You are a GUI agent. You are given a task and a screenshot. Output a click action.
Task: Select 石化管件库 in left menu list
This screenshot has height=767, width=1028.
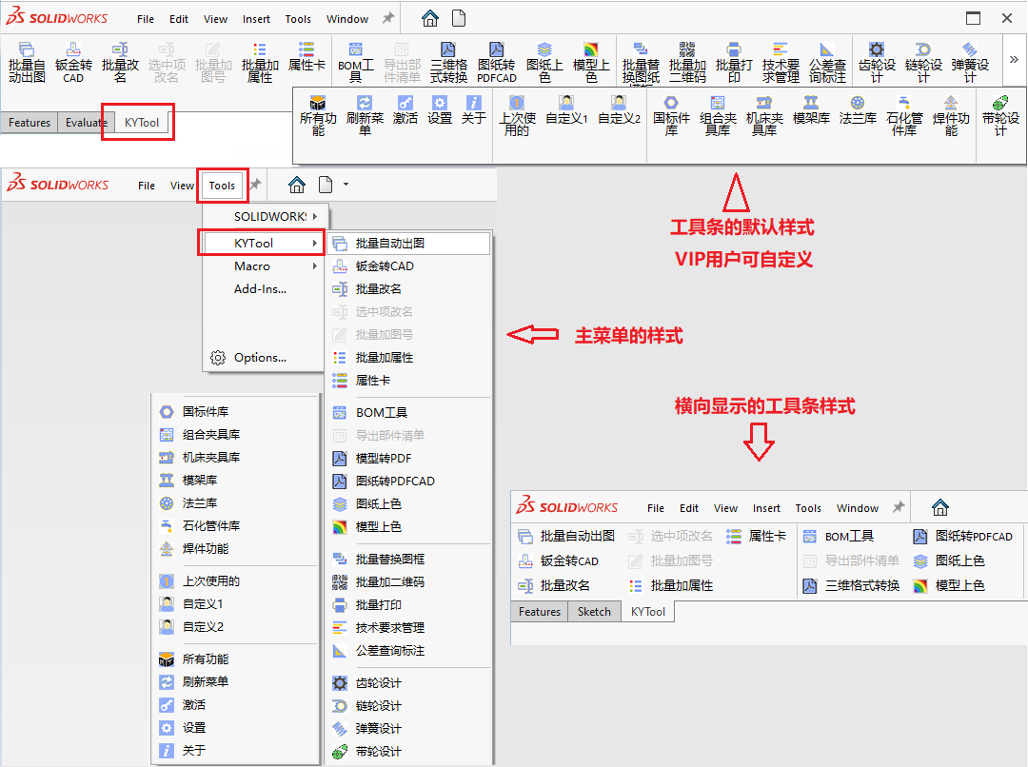click(x=236, y=525)
